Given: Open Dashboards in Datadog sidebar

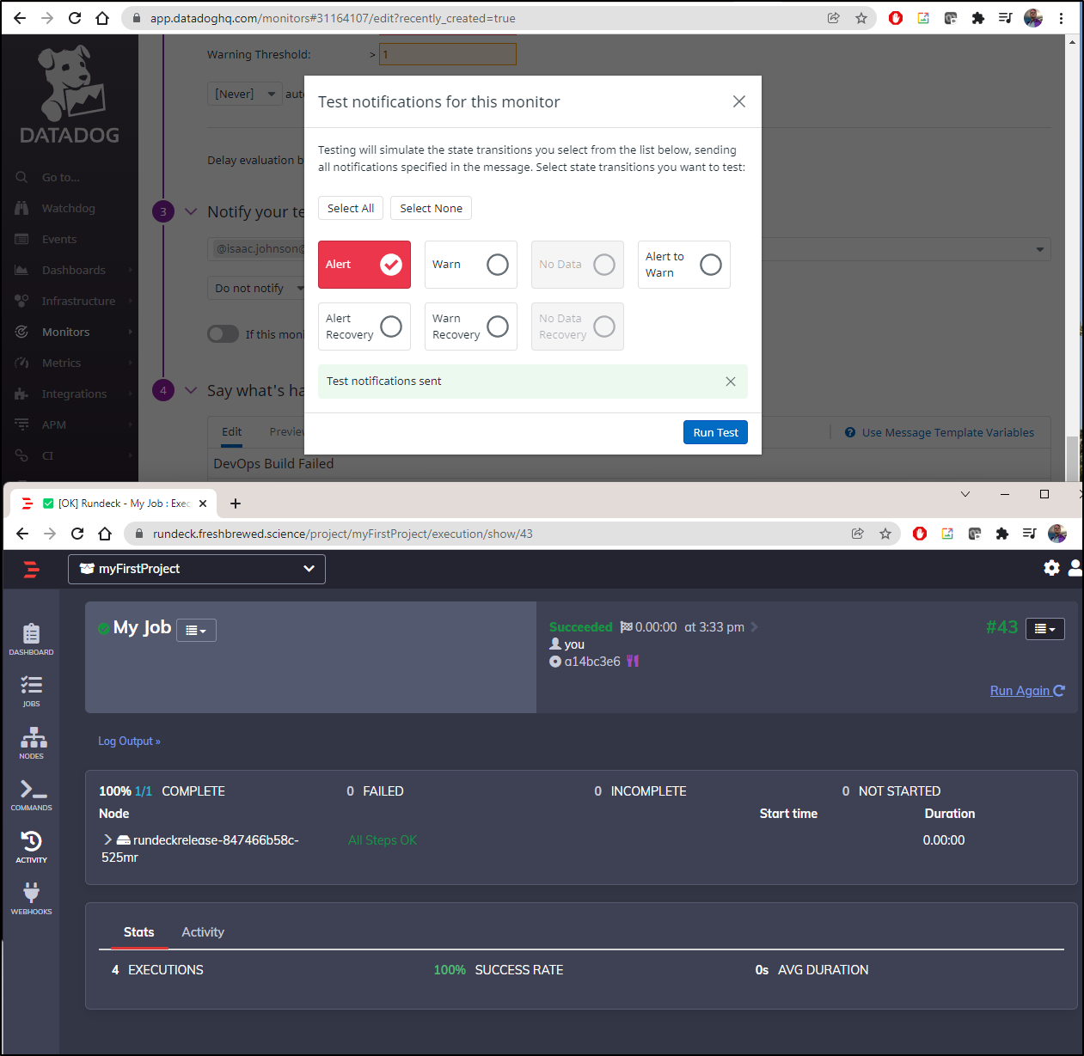Looking at the screenshot, I should pos(73,270).
